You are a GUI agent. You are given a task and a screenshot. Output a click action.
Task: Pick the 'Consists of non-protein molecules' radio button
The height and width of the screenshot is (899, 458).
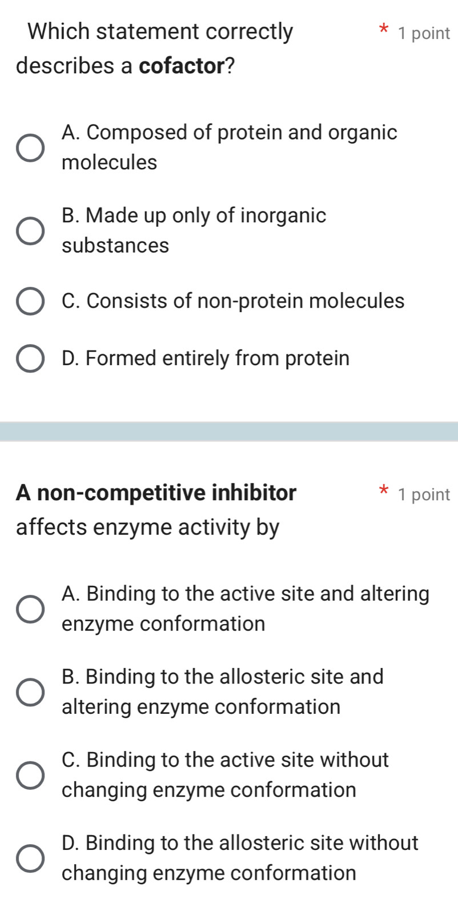pos(30,301)
